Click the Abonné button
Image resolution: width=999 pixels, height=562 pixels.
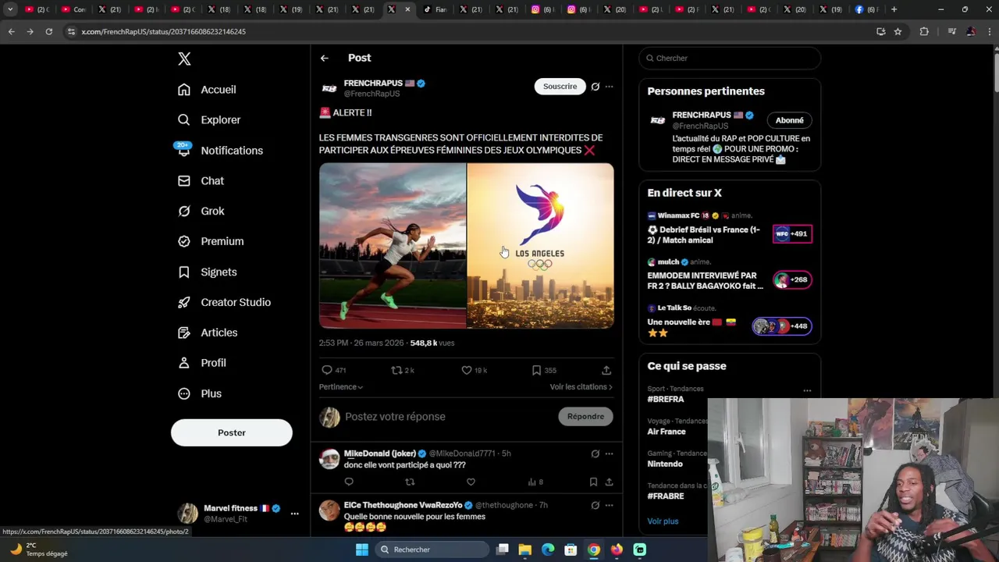point(790,120)
